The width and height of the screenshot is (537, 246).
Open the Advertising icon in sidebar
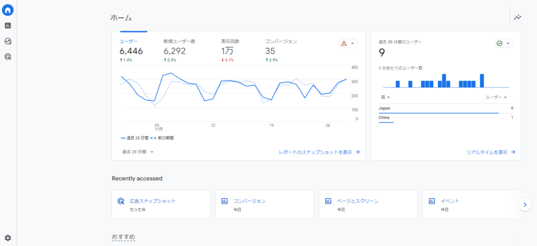point(8,57)
